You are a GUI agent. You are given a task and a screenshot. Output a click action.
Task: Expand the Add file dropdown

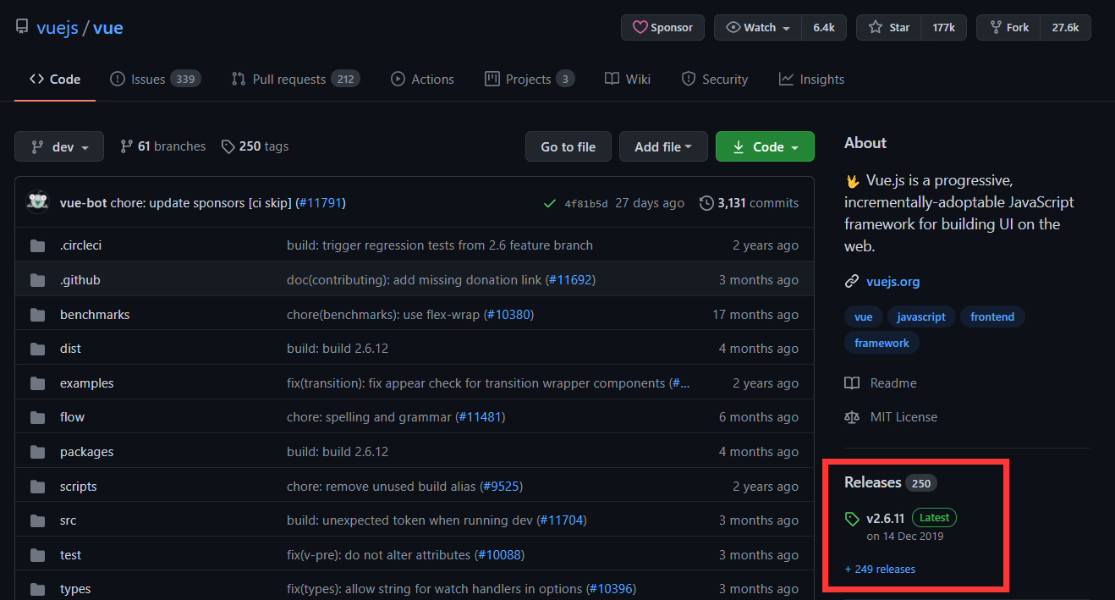point(663,146)
